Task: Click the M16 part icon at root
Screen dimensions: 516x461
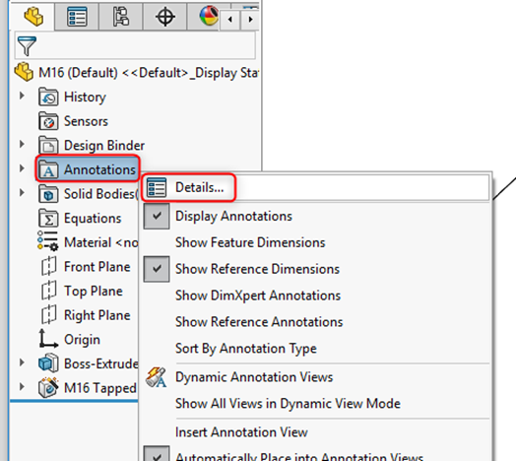Action: 24,72
